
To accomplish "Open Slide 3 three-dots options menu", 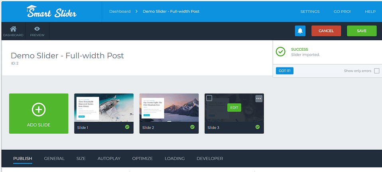I will click(259, 99).
